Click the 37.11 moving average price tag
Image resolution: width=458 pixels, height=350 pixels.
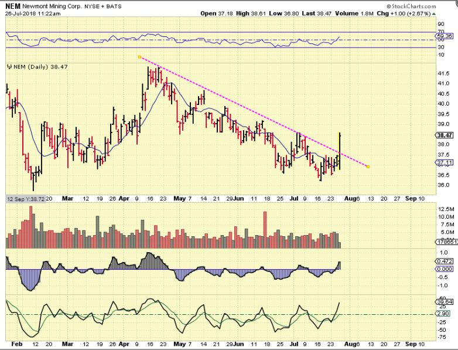445,162
